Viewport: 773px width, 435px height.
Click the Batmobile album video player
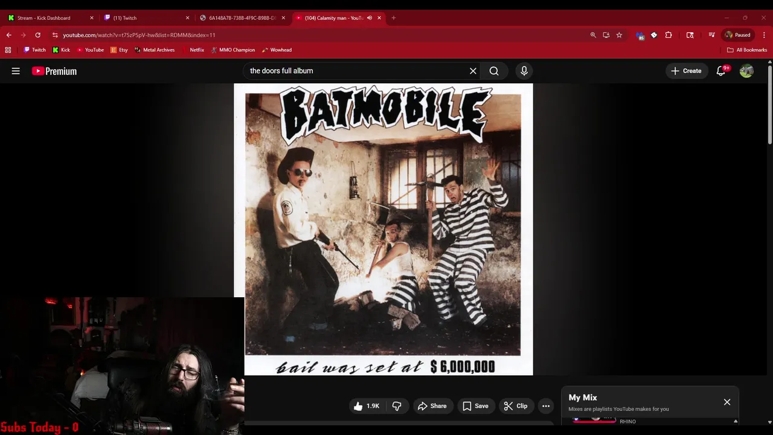[383, 230]
